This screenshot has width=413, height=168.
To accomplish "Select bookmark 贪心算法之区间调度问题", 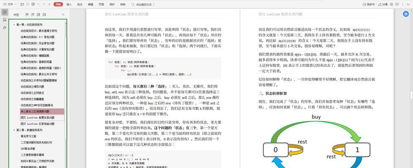I will tap(42, 111).
